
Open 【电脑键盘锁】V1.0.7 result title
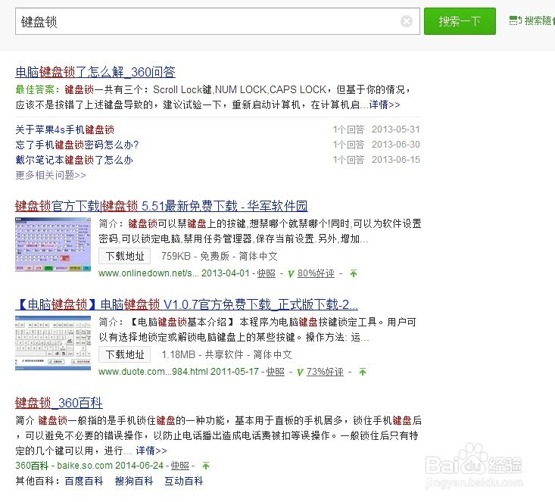(x=186, y=304)
